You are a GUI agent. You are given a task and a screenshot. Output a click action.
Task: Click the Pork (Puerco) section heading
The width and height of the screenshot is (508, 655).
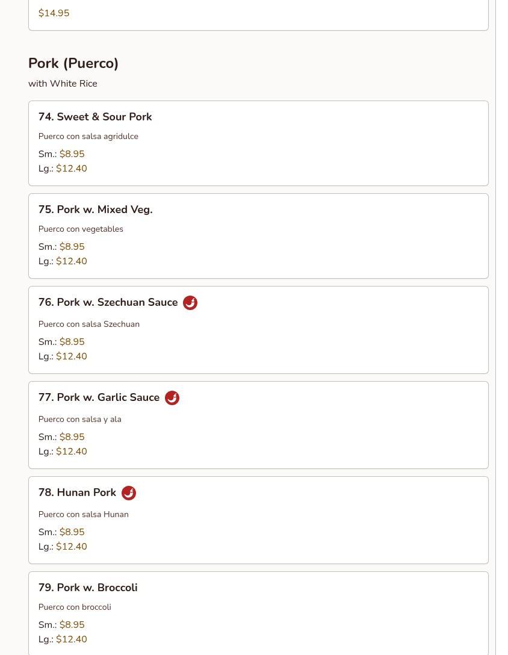point(73,63)
